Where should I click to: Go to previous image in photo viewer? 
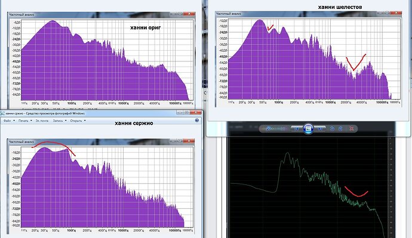(296, 129)
